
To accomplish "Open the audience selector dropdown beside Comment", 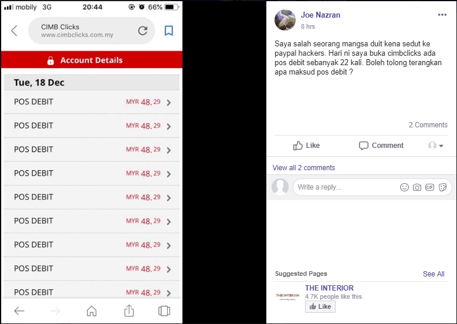I will coord(435,146).
